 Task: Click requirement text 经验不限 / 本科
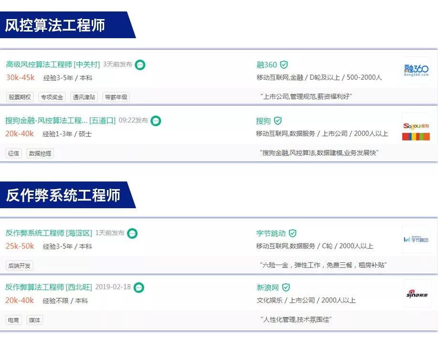pyautogui.click(x=65, y=301)
